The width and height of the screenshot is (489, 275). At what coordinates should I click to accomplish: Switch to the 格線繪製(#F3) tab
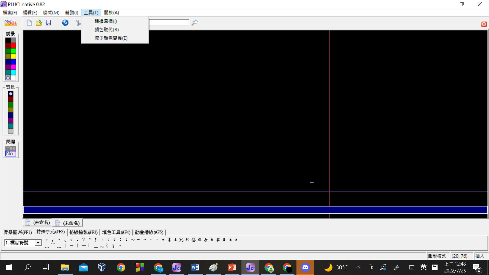tap(83, 232)
